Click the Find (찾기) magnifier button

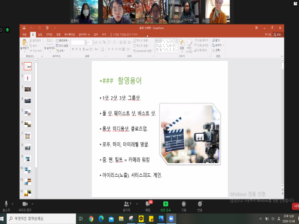pos(216,41)
